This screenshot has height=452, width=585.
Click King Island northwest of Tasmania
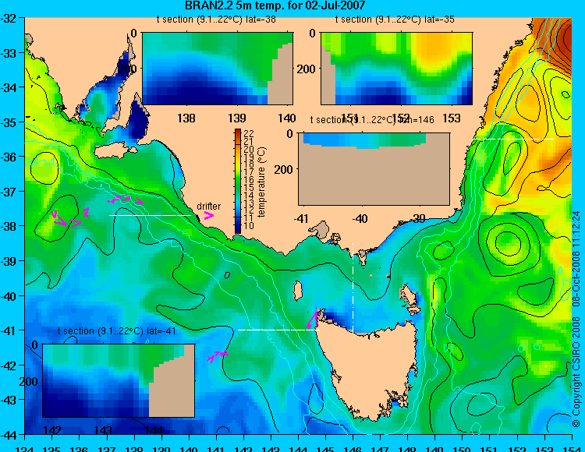[297, 291]
